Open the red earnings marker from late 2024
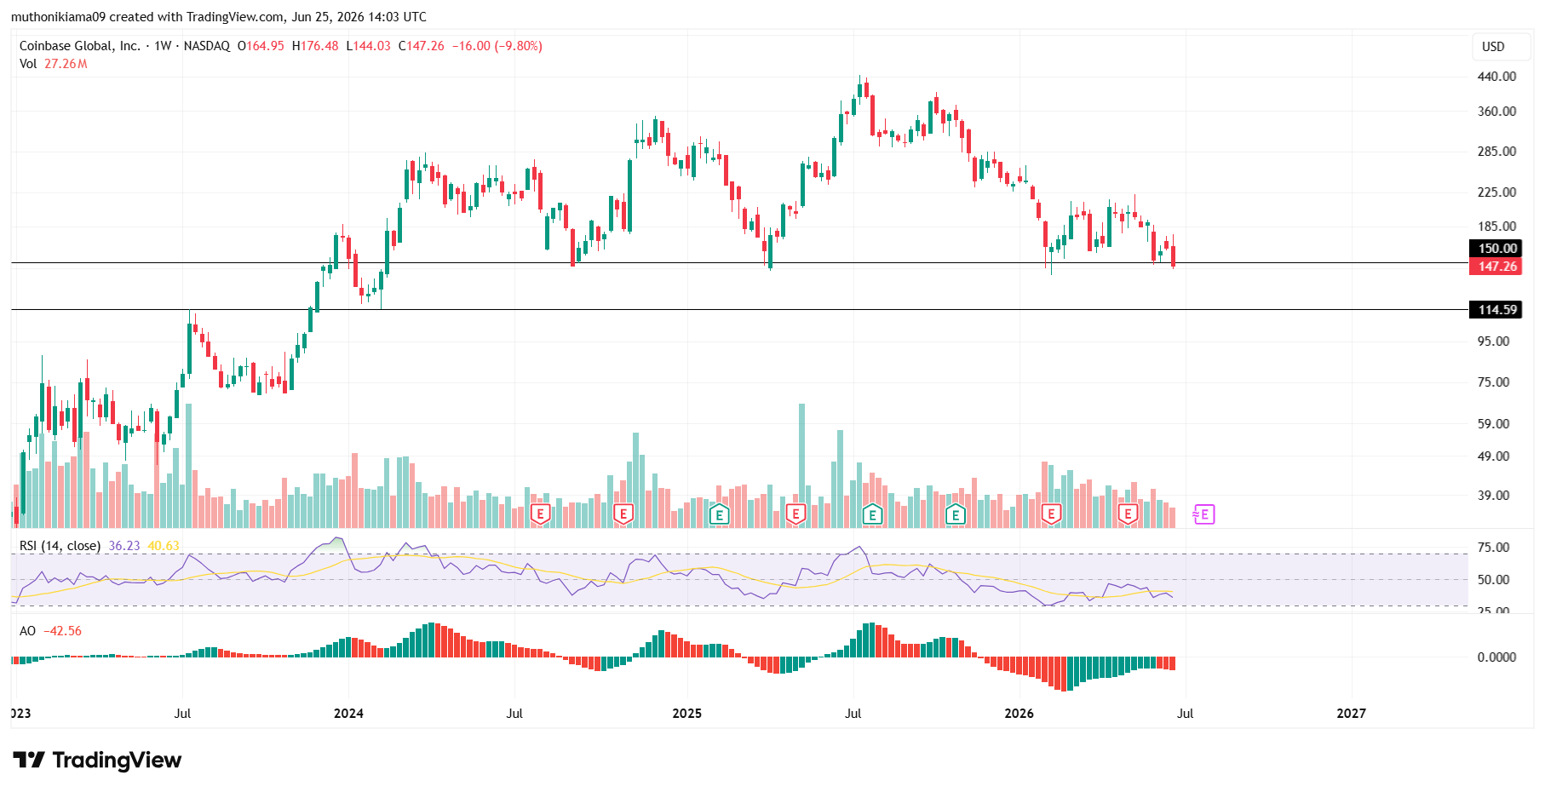The height and width of the screenshot is (792, 1545). coord(623,514)
